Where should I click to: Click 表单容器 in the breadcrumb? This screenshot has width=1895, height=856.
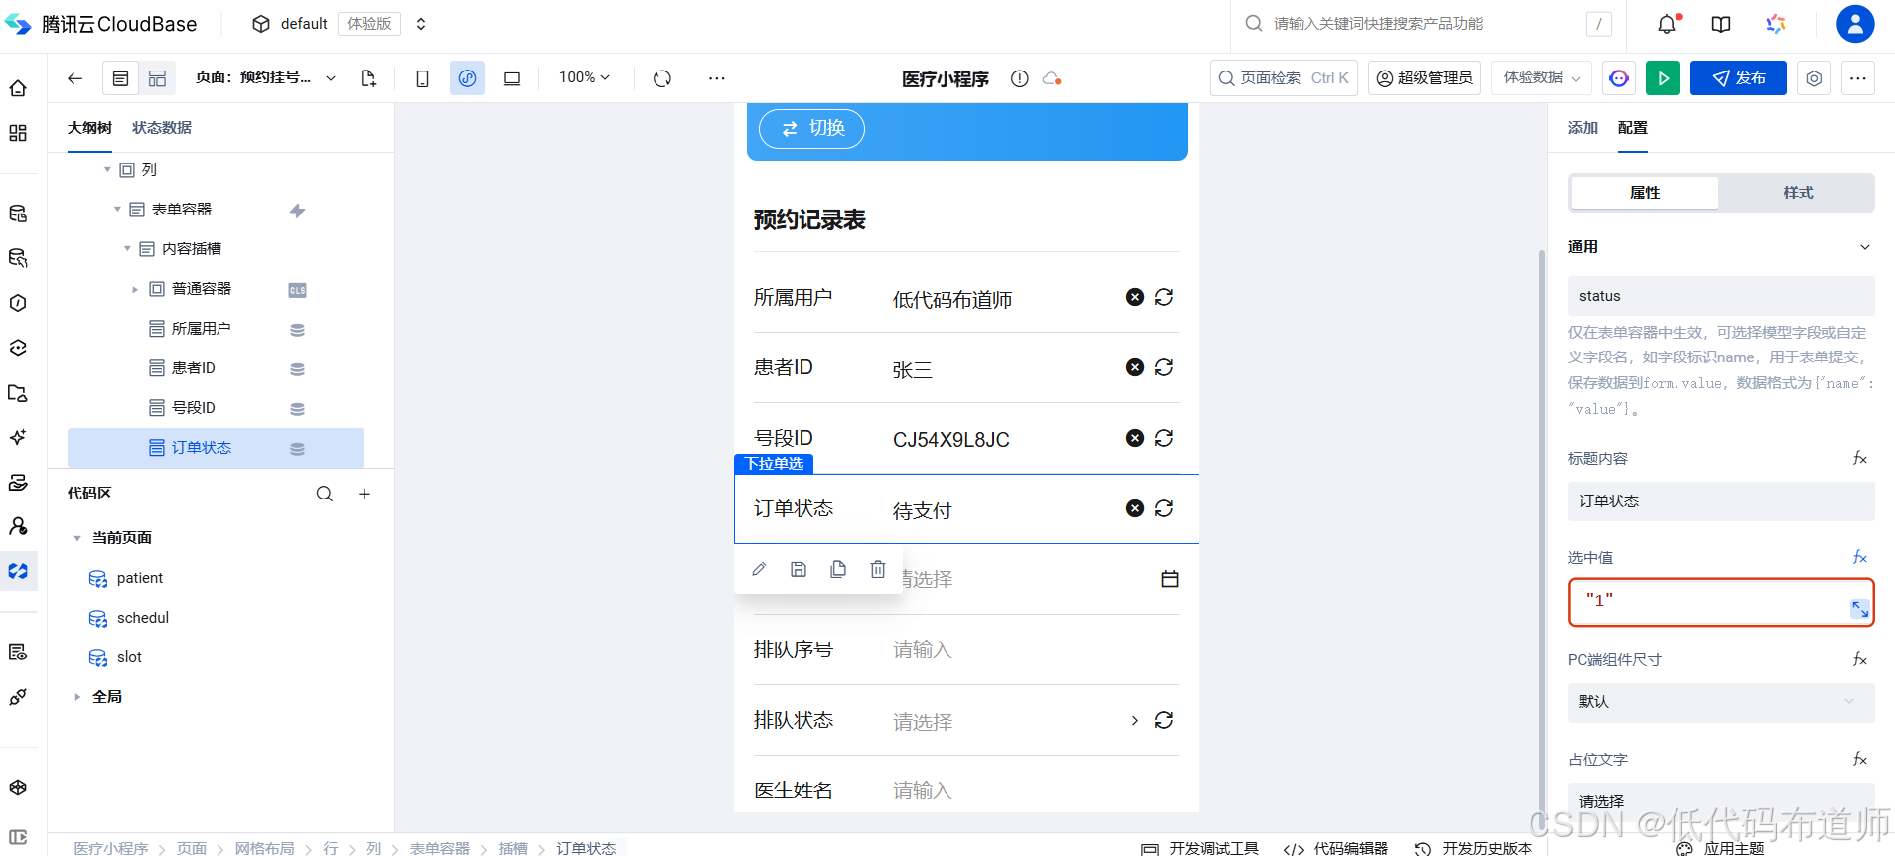point(440,848)
